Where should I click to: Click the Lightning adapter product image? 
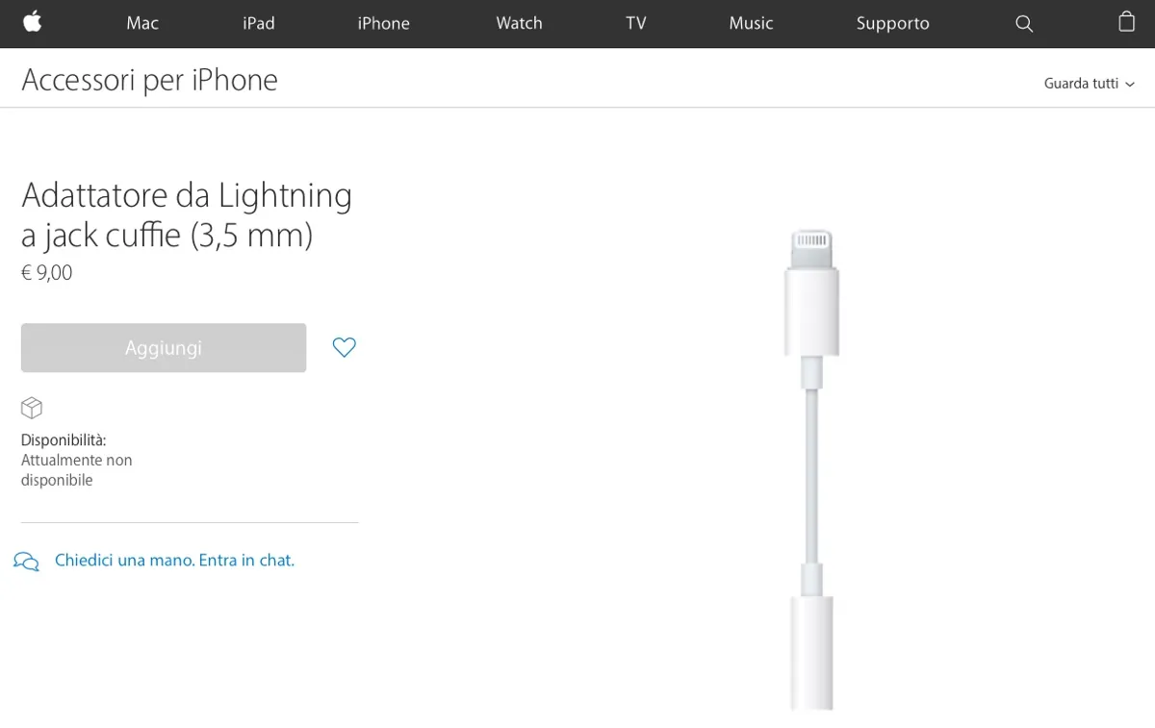pos(811,462)
